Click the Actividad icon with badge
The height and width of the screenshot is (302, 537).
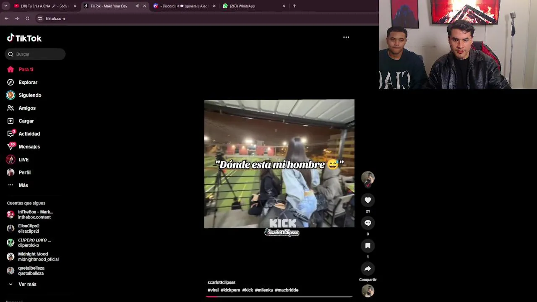[x=11, y=134]
